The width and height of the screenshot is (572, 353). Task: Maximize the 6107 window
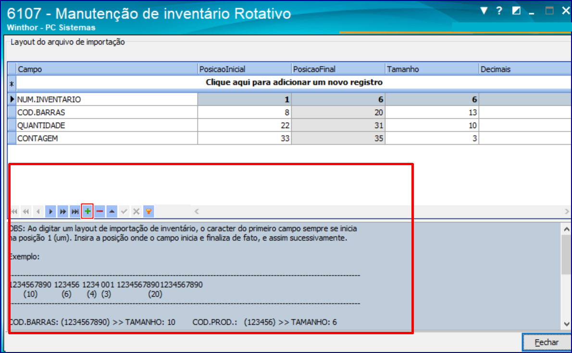point(549,11)
